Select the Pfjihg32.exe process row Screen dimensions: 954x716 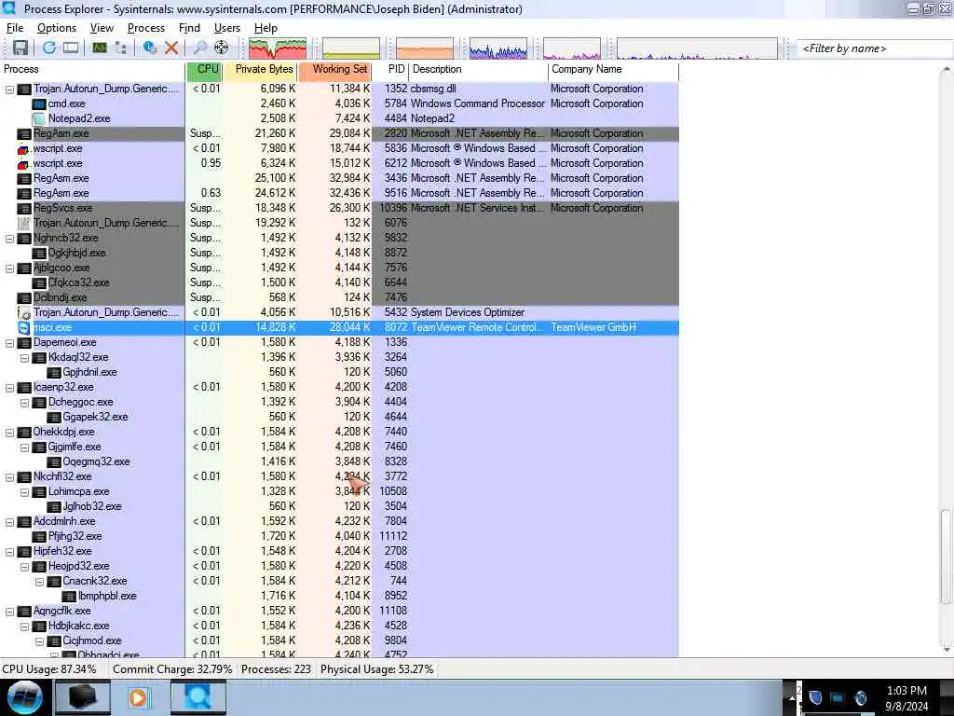pos(339,536)
